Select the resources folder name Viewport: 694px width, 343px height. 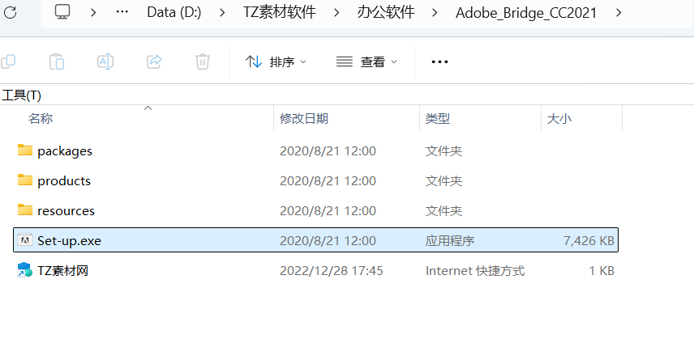[x=66, y=211]
